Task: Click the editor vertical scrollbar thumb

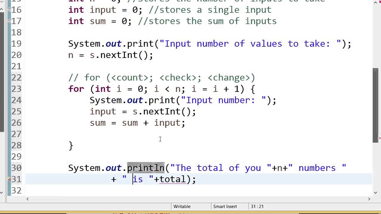Action: [x=375, y=106]
